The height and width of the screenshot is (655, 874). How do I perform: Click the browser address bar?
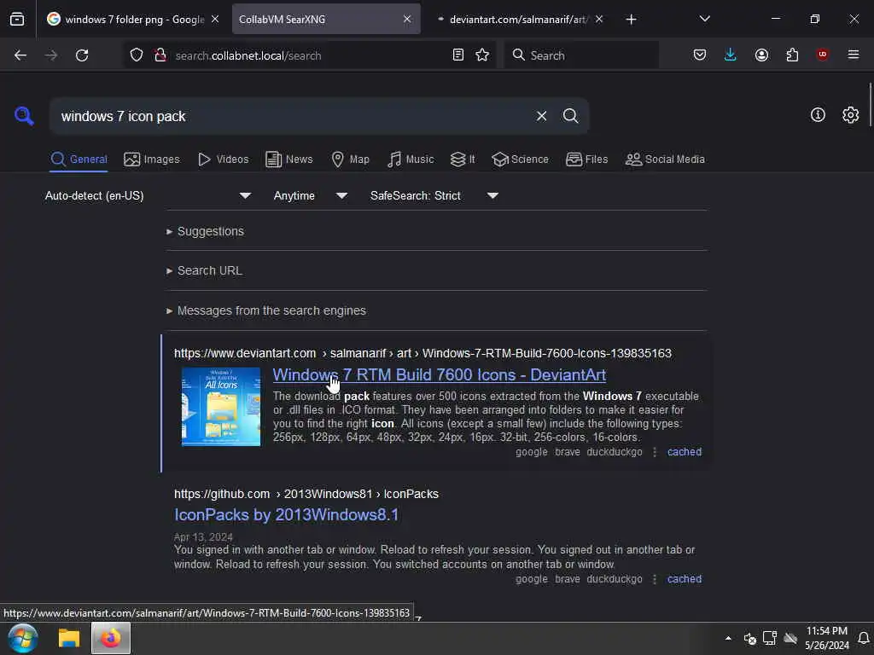pyautogui.click(x=309, y=55)
